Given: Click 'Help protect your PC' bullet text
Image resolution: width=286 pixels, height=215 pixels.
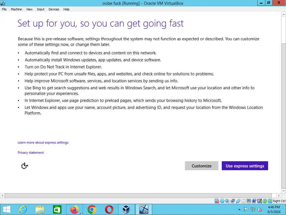Looking at the screenshot, I should click(119, 74).
